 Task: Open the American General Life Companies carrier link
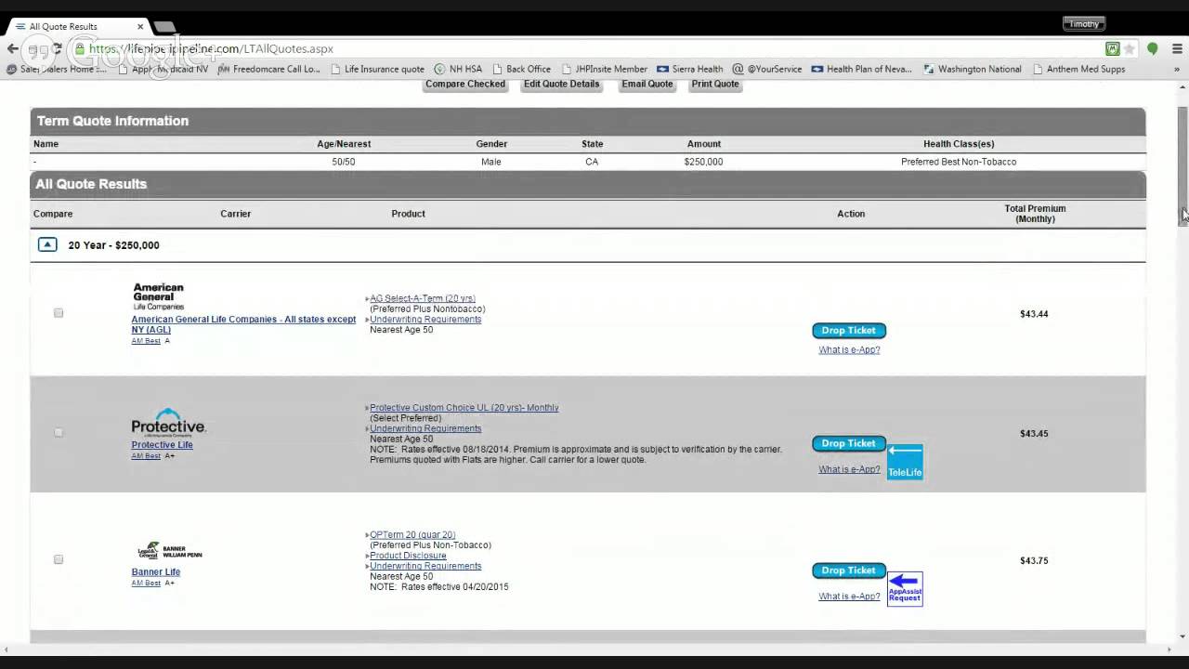pos(243,324)
